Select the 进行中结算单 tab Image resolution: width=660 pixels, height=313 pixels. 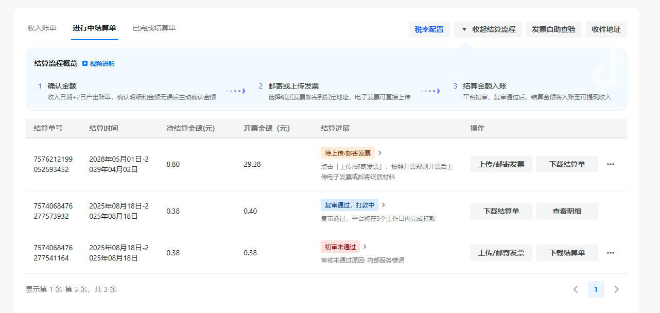pyautogui.click(x=94, y=28)
